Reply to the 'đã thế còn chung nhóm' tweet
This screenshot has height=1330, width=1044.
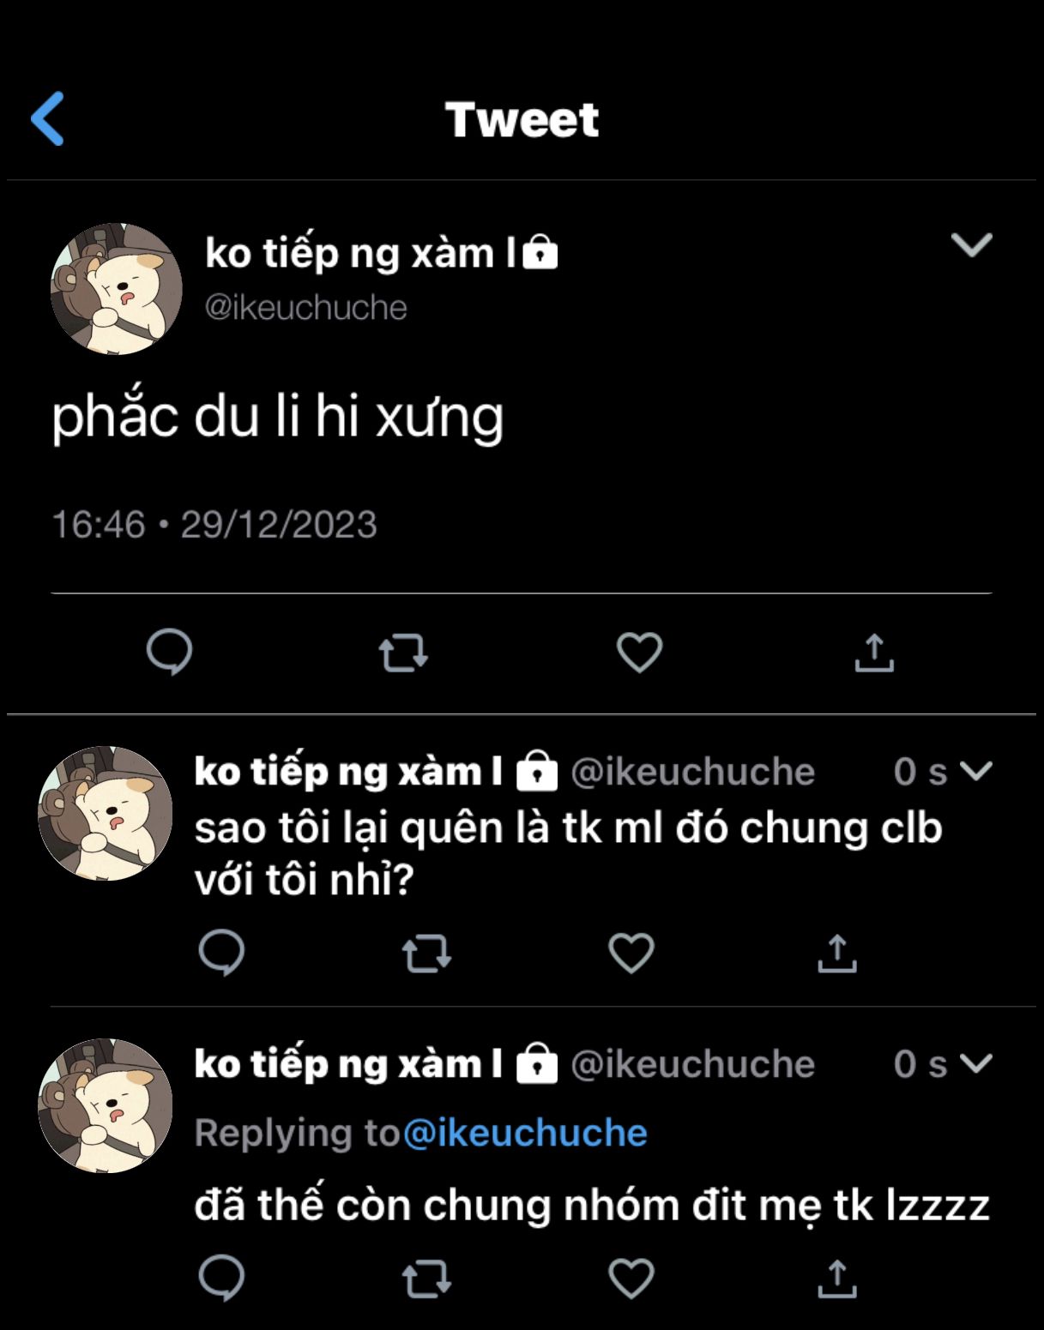[221, 1279]
